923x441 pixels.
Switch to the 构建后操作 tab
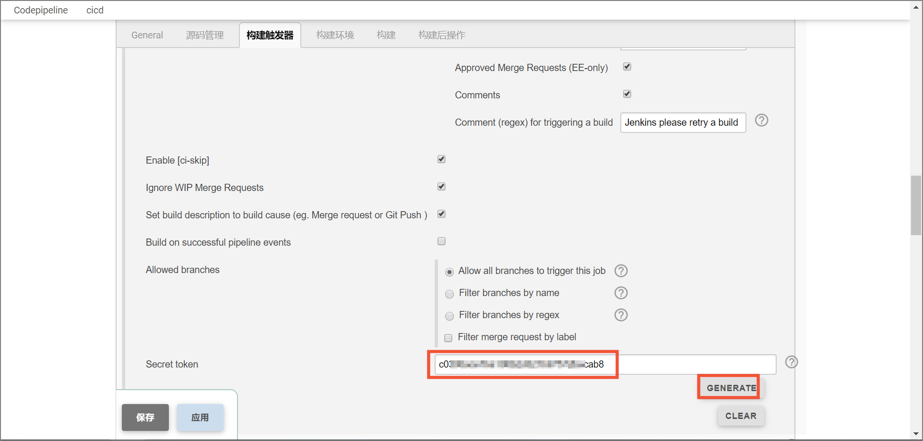pos(442,35)
